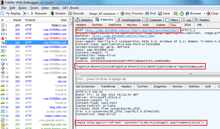
Task: Select session 24 JS script icon
Action: point(3,124)
